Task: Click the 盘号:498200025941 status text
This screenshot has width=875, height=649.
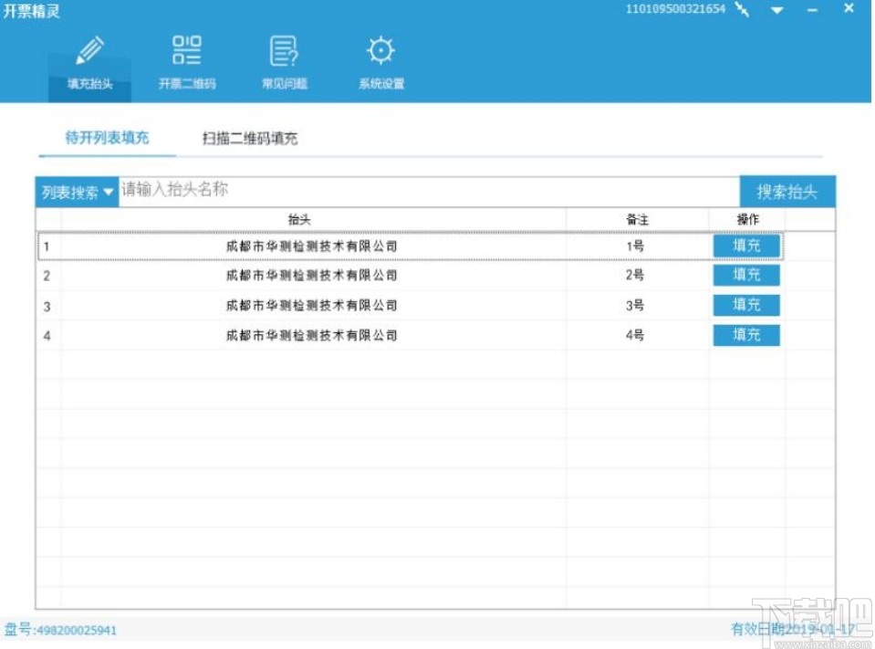Action: [x=60, y=630]
